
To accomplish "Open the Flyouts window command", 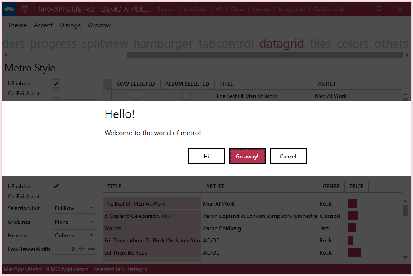I will tap(166, 10).
